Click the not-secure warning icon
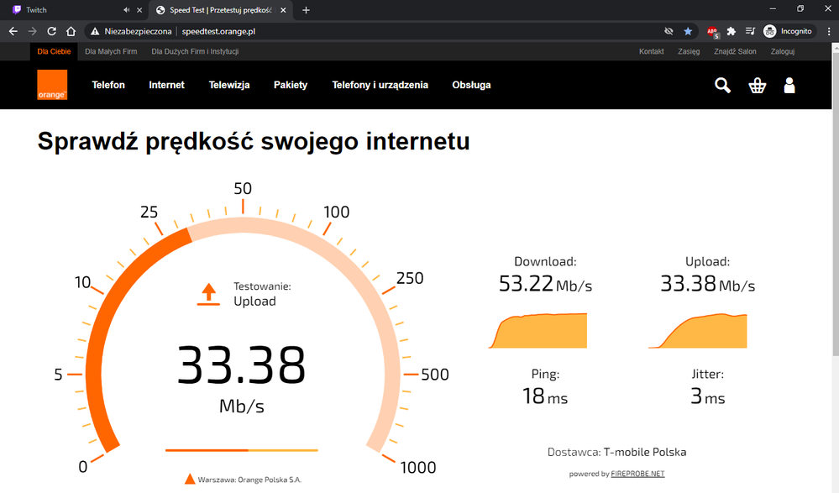Screen dimensions: 839x493 tap(95, 32)
